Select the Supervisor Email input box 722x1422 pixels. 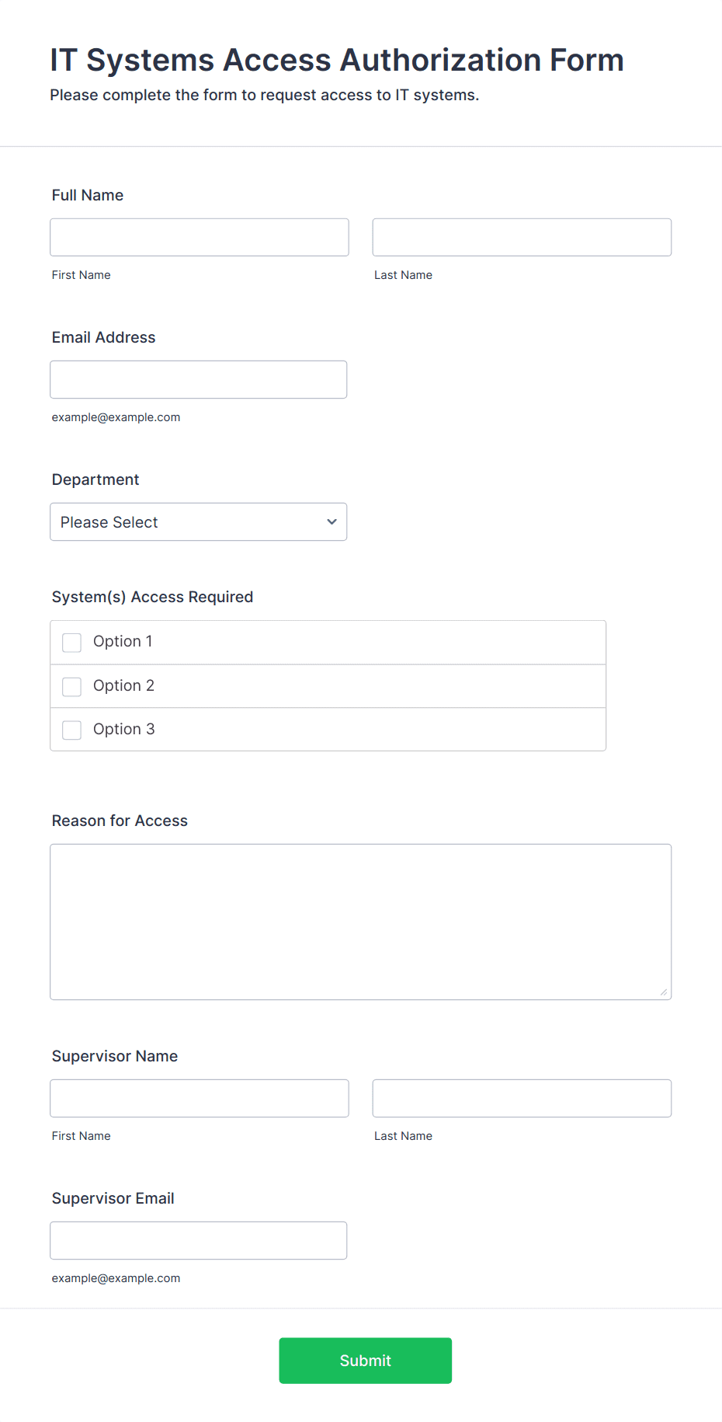(x=199, y=1240)
